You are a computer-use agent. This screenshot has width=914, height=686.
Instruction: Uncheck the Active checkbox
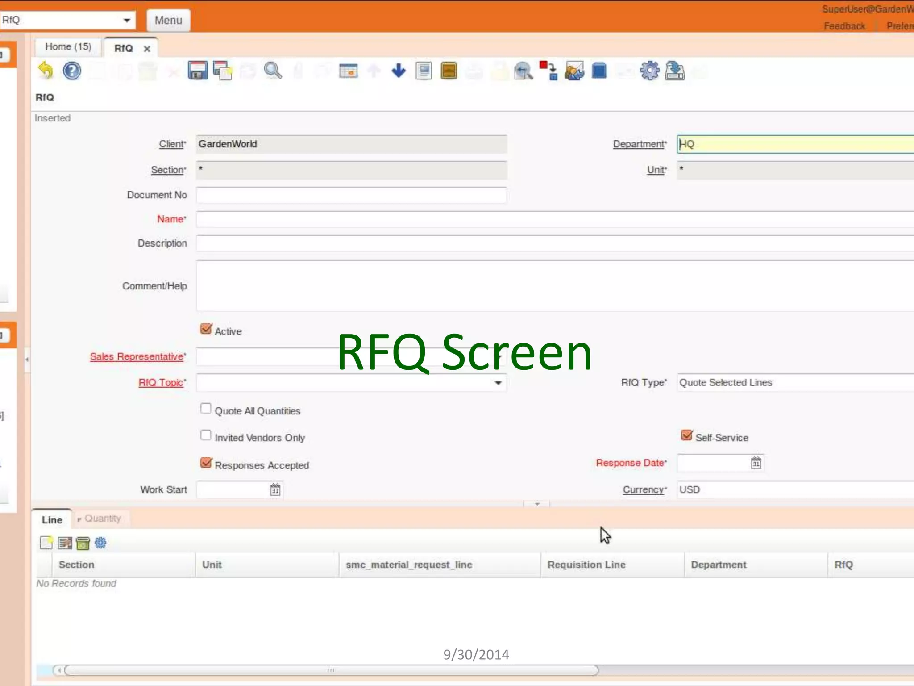coord(206,329)
